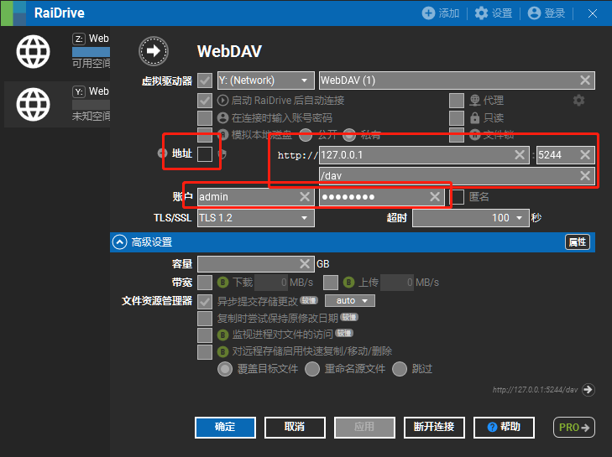Click the proxy settings gear icon
Image resolution: width=612 pixels, height=457 pixels.
pos(578,101)
